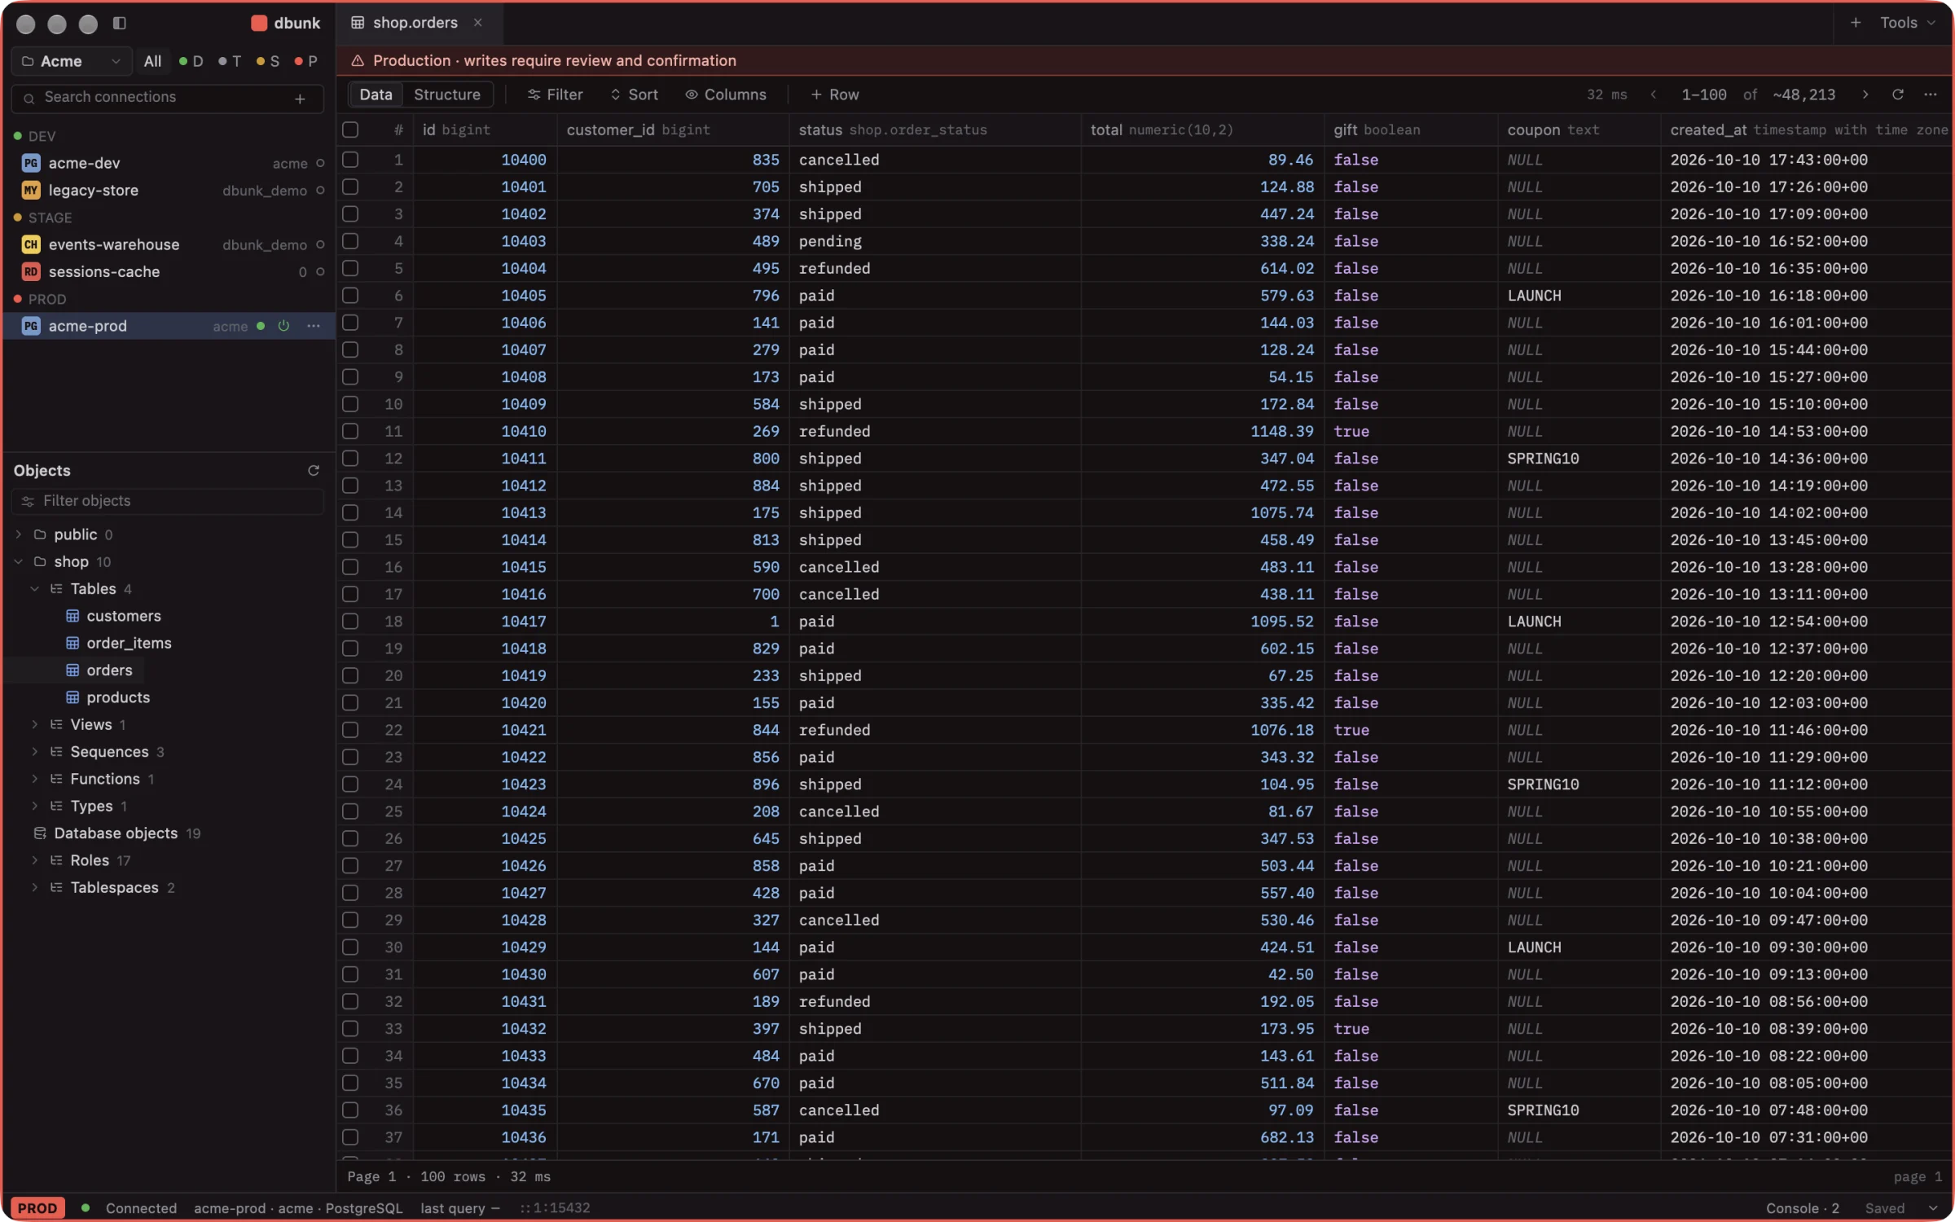The height and width of the screenshot is (1222, 1955).
Task: Click the MY icon for legacy-store
Action: [31, 190]
